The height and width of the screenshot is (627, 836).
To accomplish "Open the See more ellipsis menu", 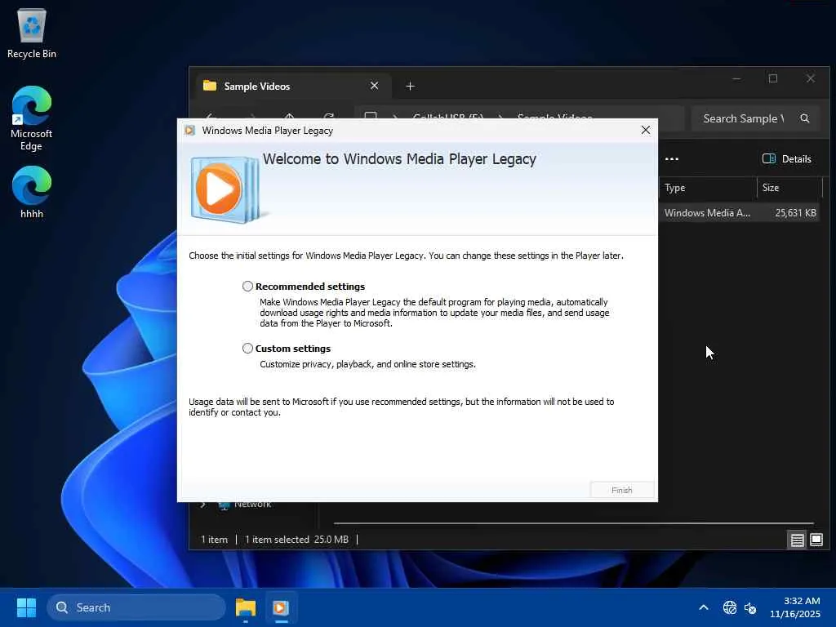I will [672, 159].
